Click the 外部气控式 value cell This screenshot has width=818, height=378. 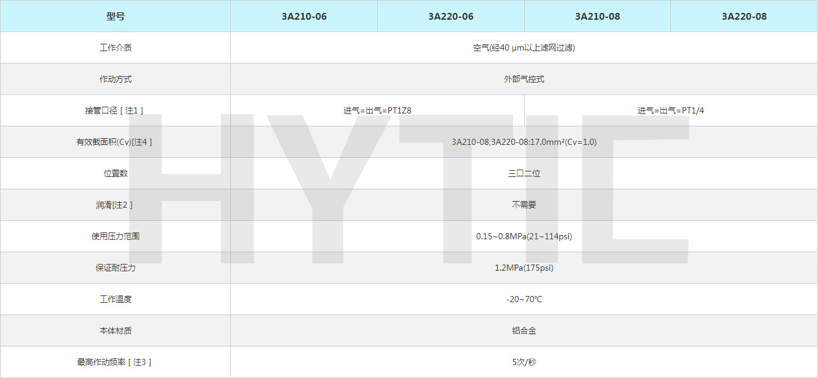(524, 79)
